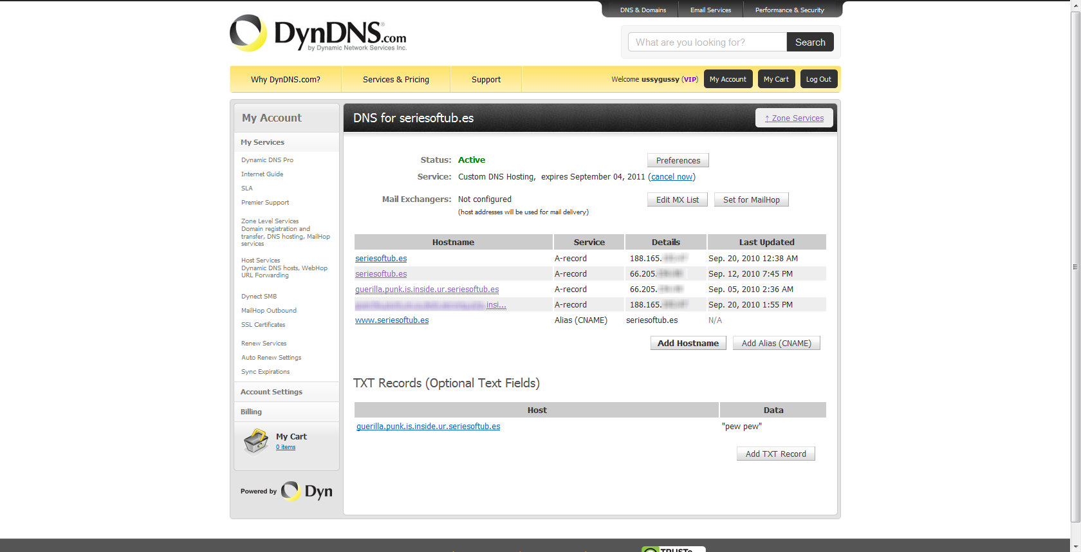Open Dynect SMB in sidebar

(259, 296)
